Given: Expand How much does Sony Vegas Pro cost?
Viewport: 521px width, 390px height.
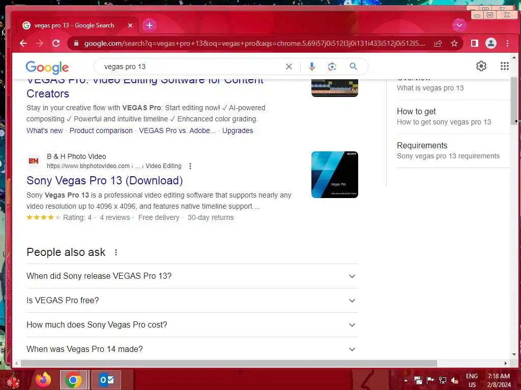Looking at the screenshot, I should tap(192, 325).
